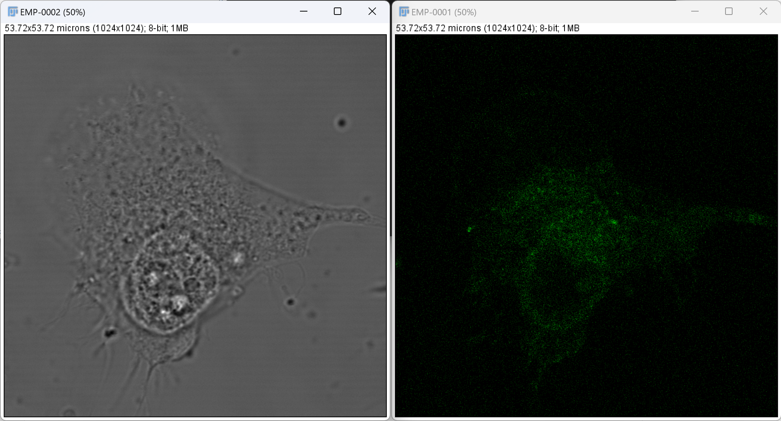Screen dimensions: 781x421
Task: Click the tip of the cell's tapering protrusion
Action: pyautogui.click(x=378, y=220)
